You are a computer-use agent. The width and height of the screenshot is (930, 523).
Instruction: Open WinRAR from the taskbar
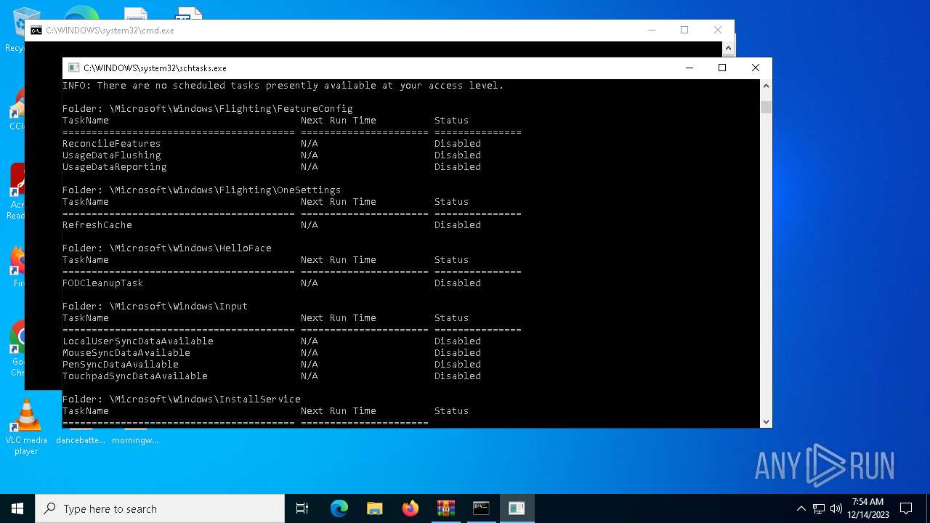point(445,508)
